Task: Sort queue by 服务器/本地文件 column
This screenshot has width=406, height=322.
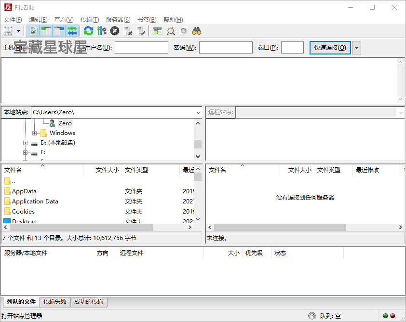Action: pos(44,253)
